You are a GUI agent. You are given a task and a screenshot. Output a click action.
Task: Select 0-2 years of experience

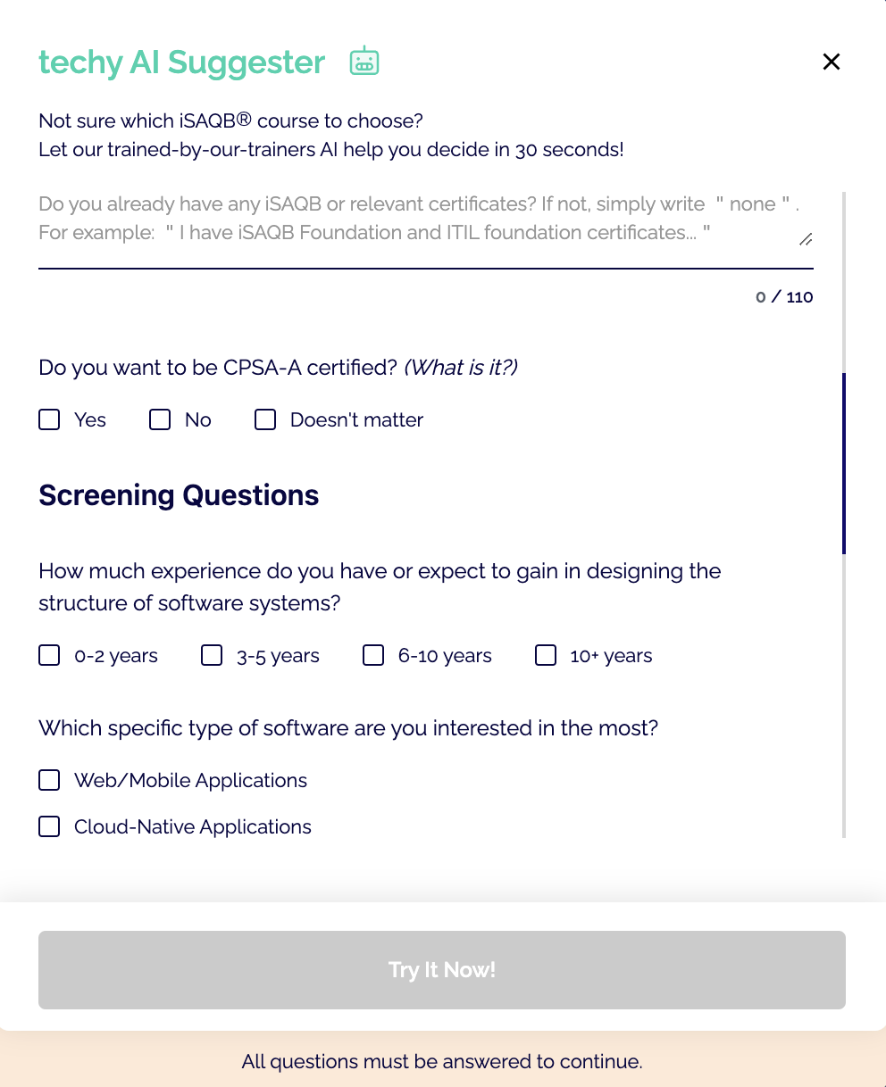point(49,655)
